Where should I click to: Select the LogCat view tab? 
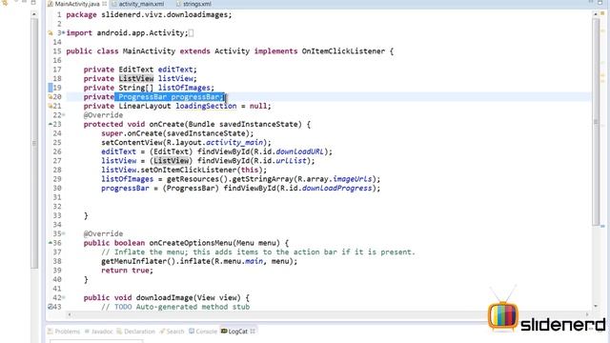click(237, 332)
